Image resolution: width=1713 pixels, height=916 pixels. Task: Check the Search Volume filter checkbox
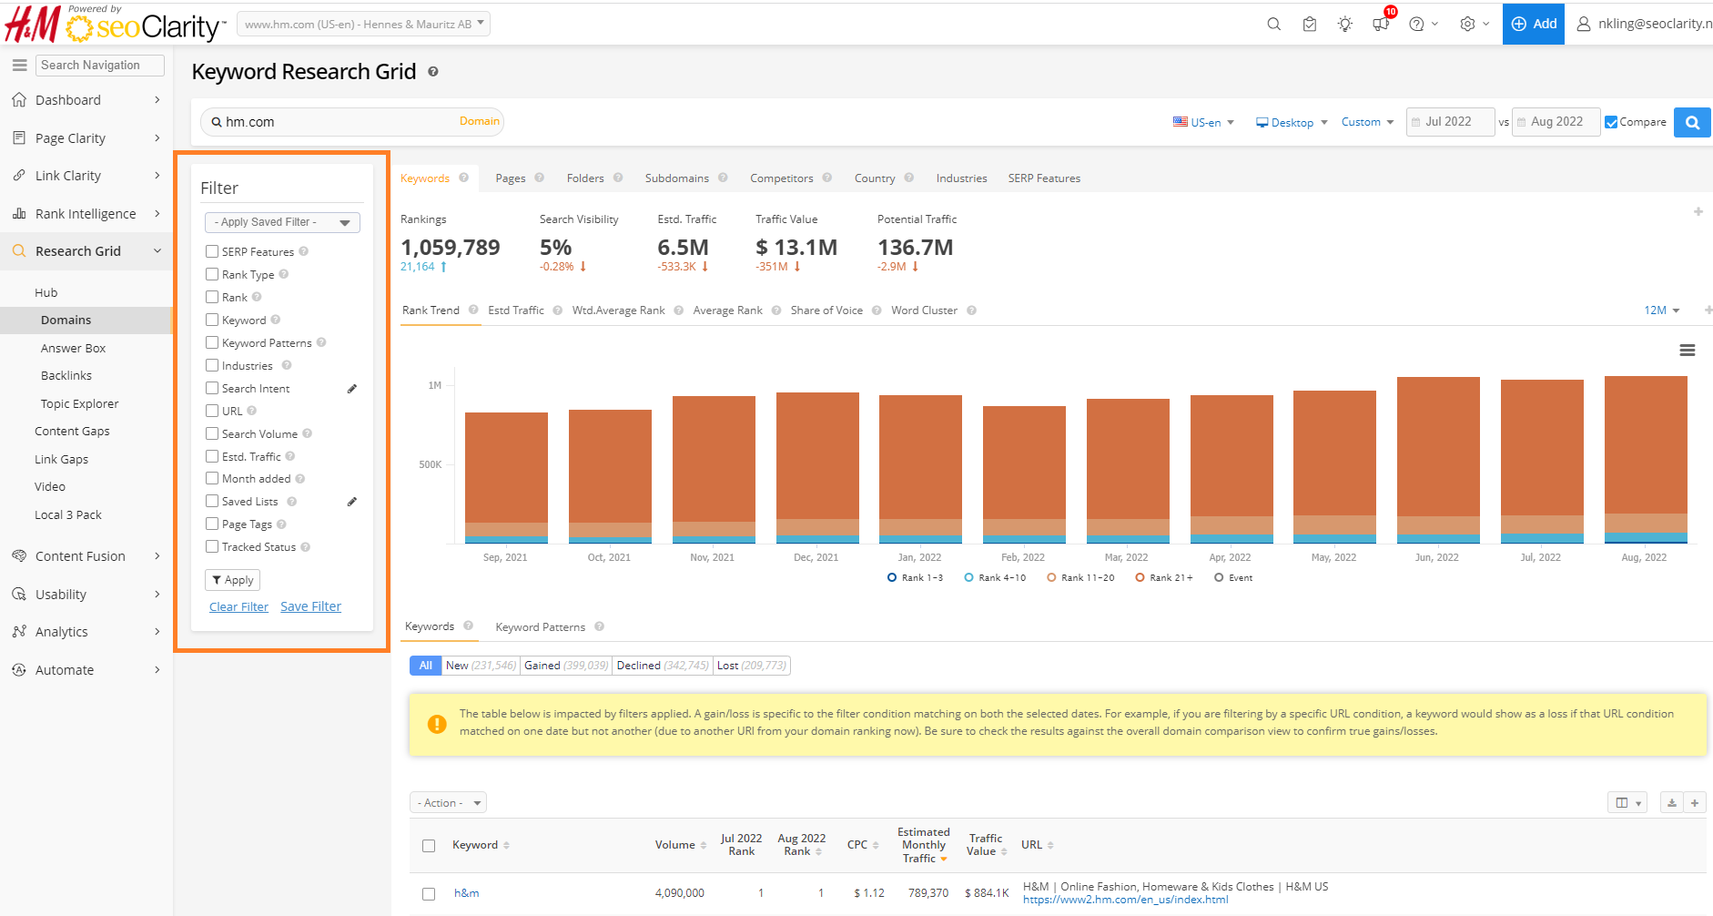(x=212, y=434)
